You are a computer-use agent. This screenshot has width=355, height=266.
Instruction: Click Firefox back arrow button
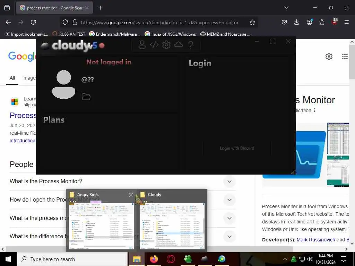[8, 22]
